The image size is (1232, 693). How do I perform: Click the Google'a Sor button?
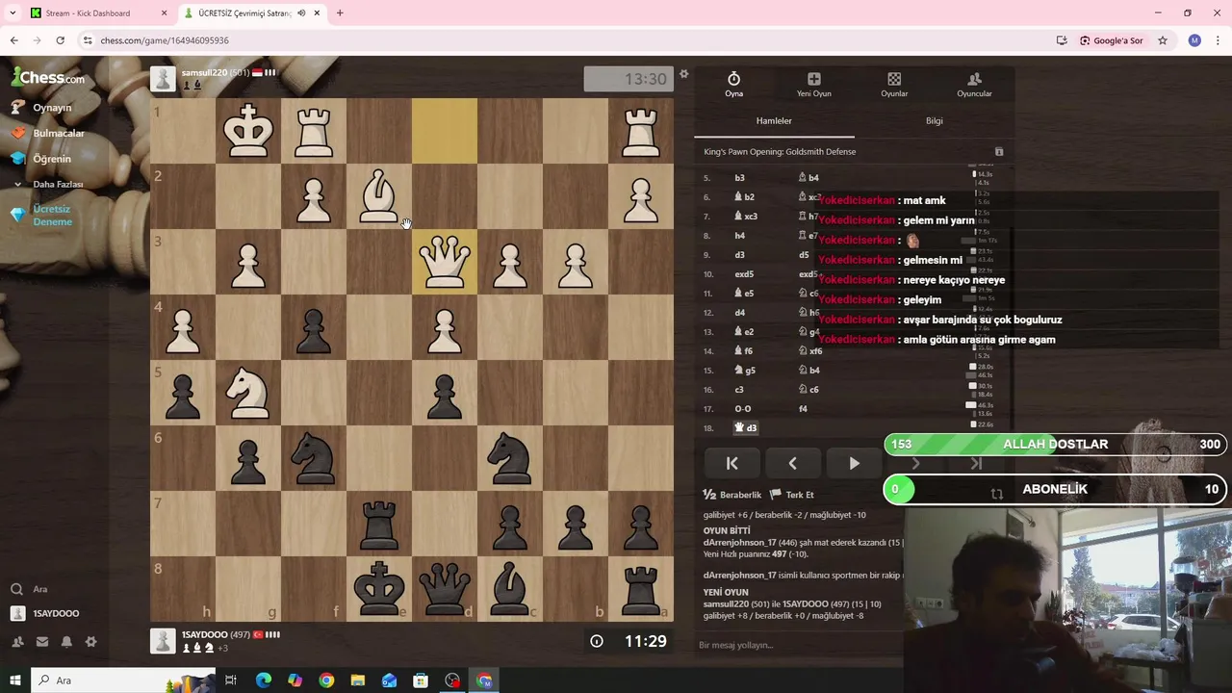1112,40
